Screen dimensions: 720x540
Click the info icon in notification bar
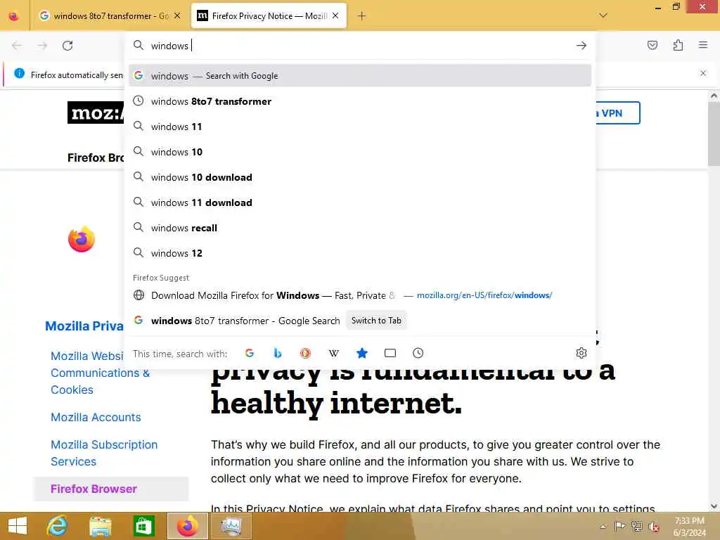click(x=19, y=73)
